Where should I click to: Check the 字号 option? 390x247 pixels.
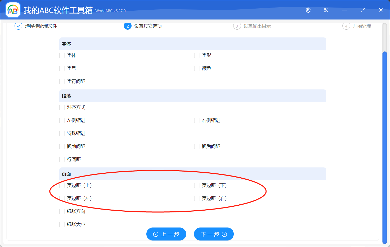click(x=62, y=68)
